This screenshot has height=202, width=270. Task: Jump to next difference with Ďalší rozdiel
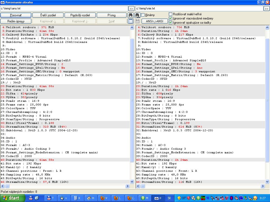pos(48,15)
